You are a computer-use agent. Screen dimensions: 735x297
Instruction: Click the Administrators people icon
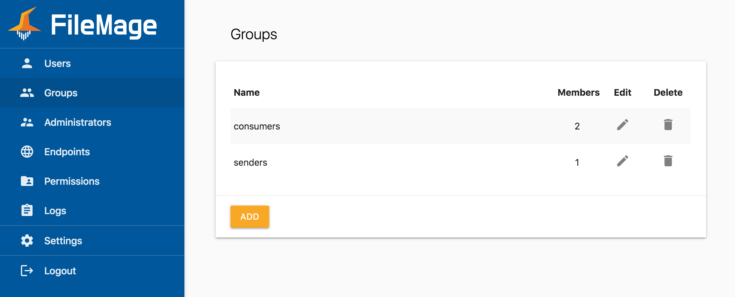(27, 122)
